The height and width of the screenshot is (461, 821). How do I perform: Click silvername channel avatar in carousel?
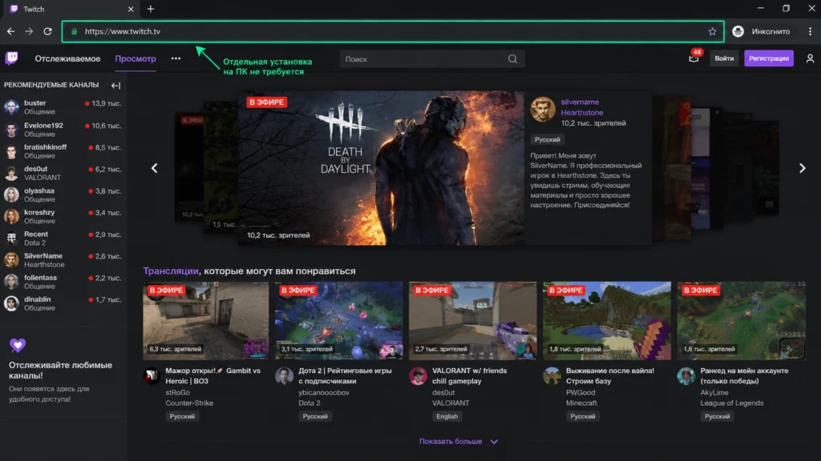tap(543, 109)
